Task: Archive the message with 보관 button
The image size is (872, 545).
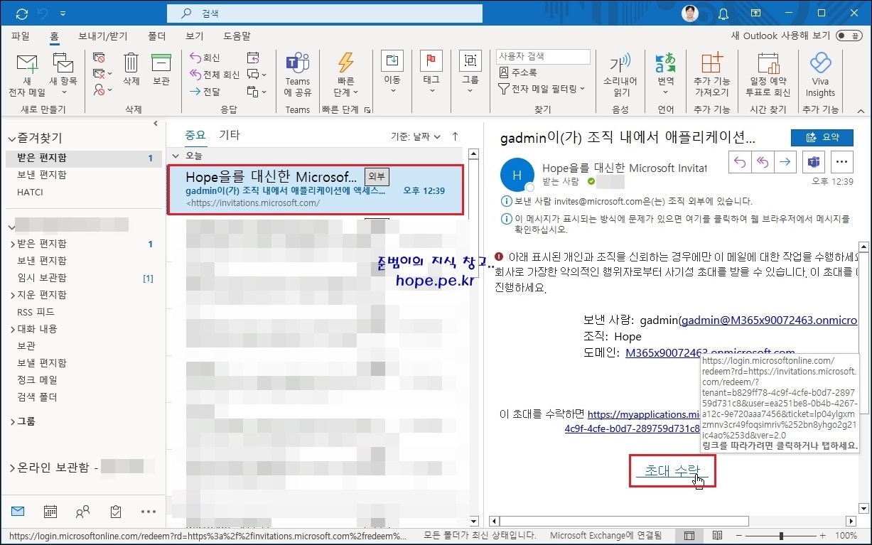Action: 161,70
